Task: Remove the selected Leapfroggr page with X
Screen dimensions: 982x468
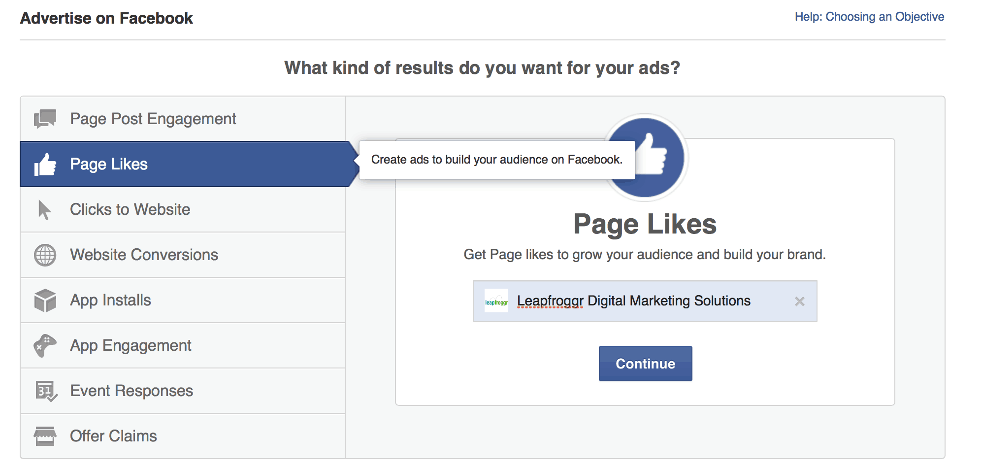Action: click(x=800, y=301)
